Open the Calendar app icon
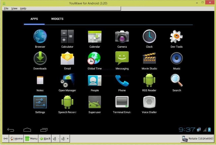This screenshot has width=216, height=145. (x=95, y=37)
